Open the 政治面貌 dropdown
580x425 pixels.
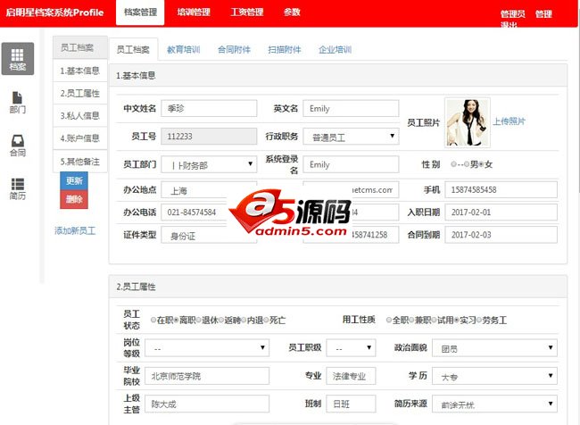(494, 347)
